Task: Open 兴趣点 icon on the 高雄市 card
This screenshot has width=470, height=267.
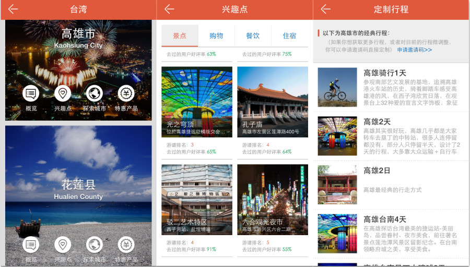Action: [x=63, y=94]
